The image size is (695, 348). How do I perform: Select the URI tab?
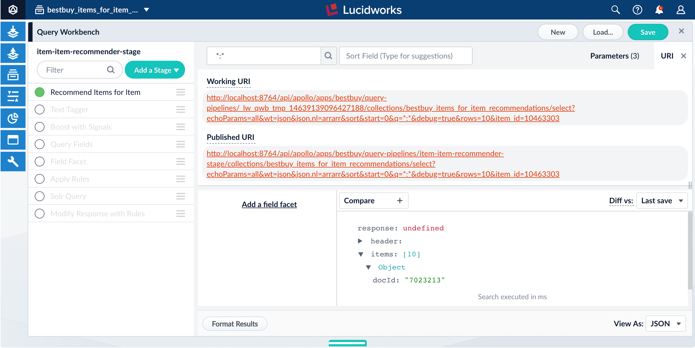667,56
